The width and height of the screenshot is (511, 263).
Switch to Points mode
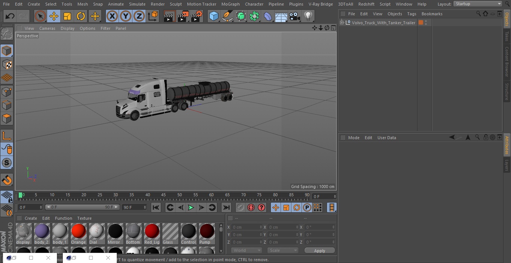[7, 92]
